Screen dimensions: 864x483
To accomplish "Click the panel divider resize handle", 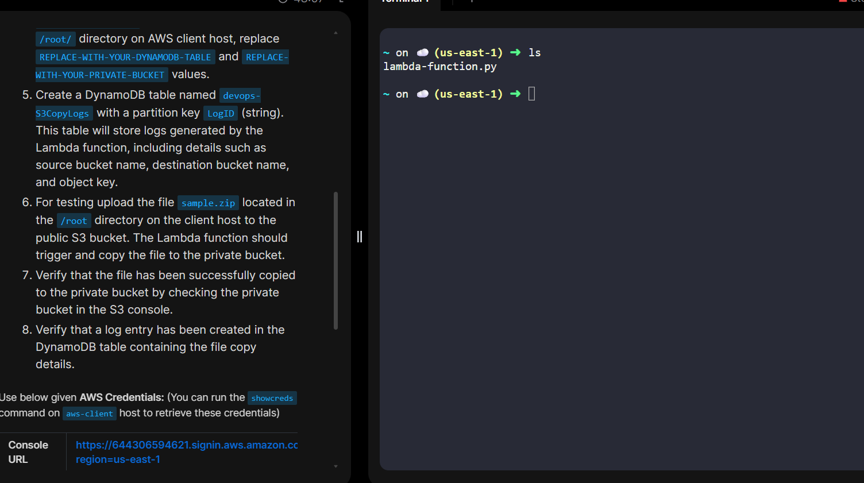I will [x=360, y=237].
